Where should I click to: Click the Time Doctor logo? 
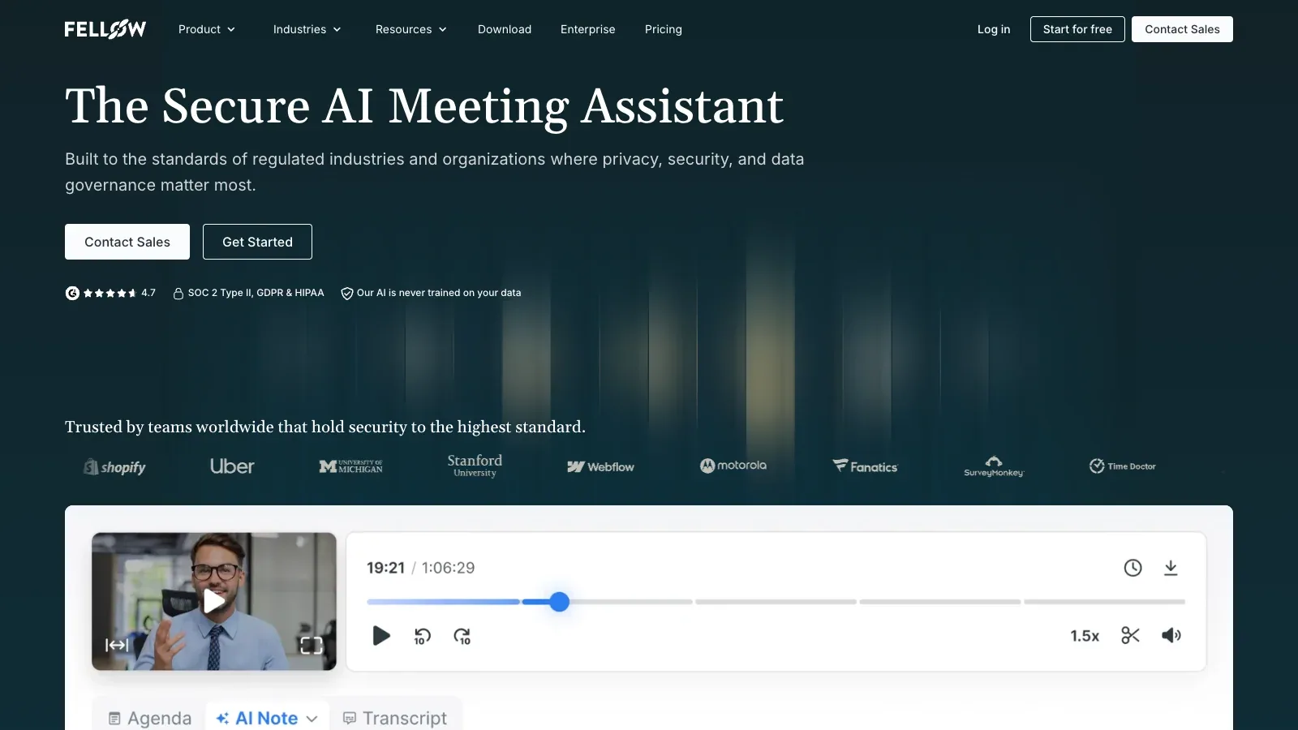pos(1122,466)
